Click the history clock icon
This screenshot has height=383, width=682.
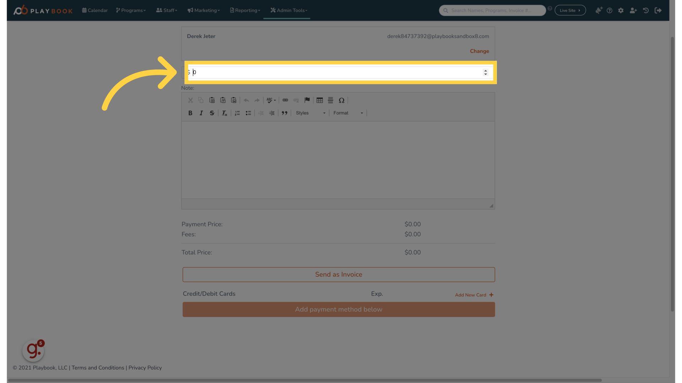646,10
